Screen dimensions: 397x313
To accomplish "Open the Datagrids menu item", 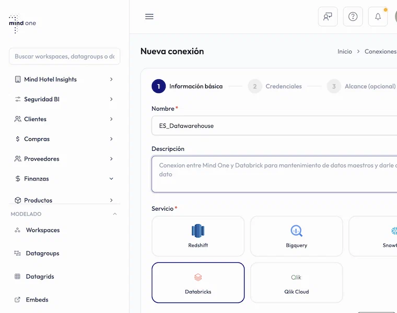I will 40,276.
